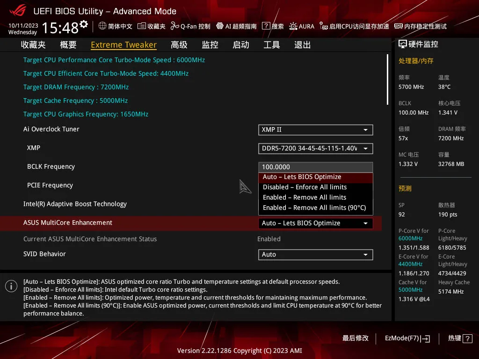Open the 收藏夹 favorites list icon

(x=141, y=26)
